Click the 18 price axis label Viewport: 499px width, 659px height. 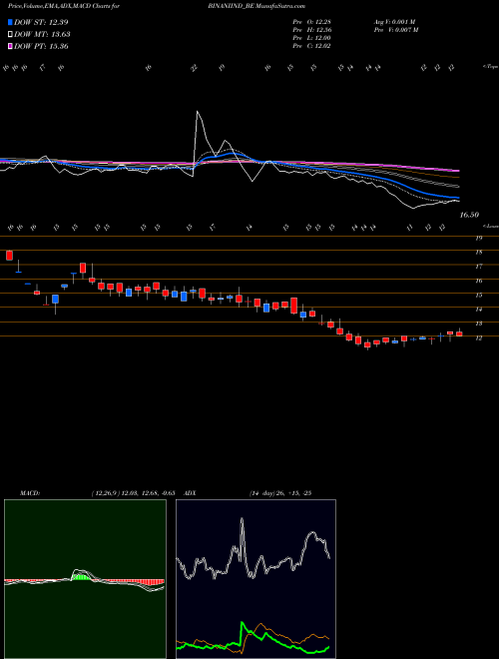point(478,253)
